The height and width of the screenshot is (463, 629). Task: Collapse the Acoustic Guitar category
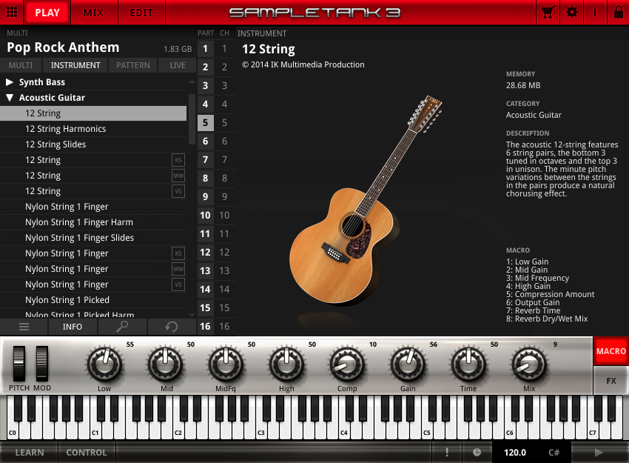tap(10, 98)
